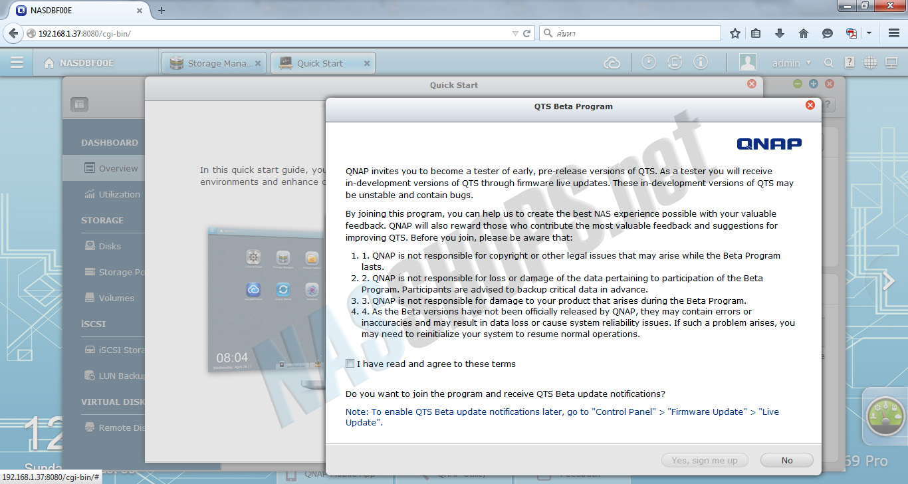Bookmark this page with star icon
The image size is (908, 484).
coord(735,33)
